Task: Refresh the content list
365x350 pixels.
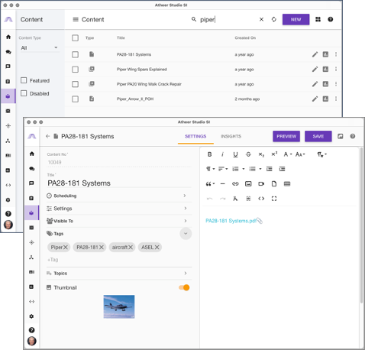Action: click(x=274, y=19)
